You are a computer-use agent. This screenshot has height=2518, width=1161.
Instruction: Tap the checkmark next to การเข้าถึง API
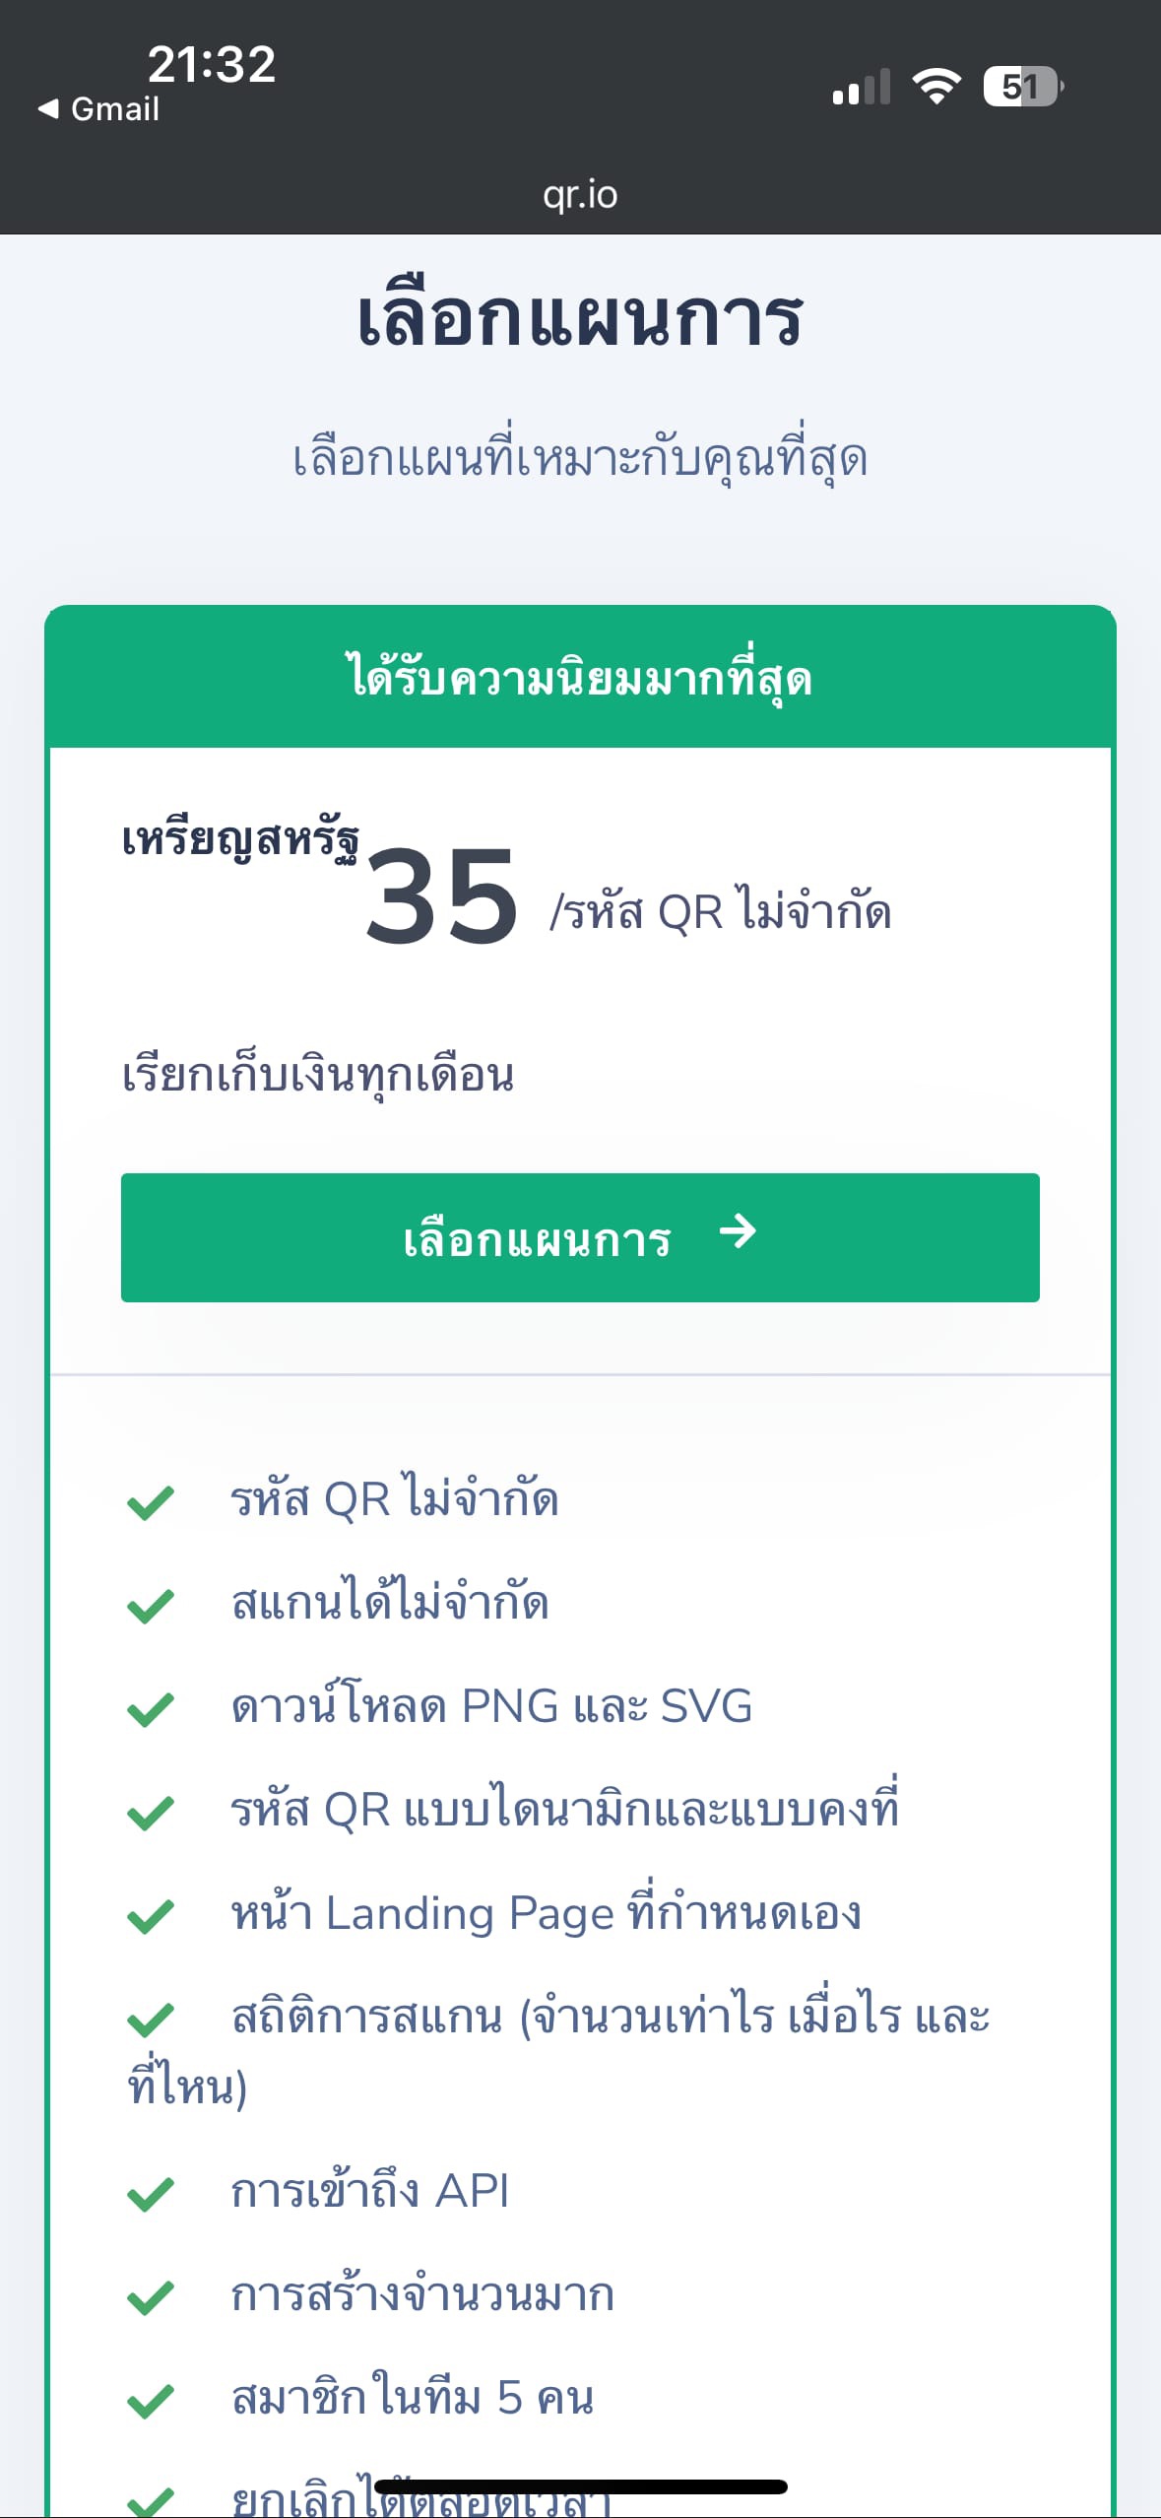tap(151, 2194)
